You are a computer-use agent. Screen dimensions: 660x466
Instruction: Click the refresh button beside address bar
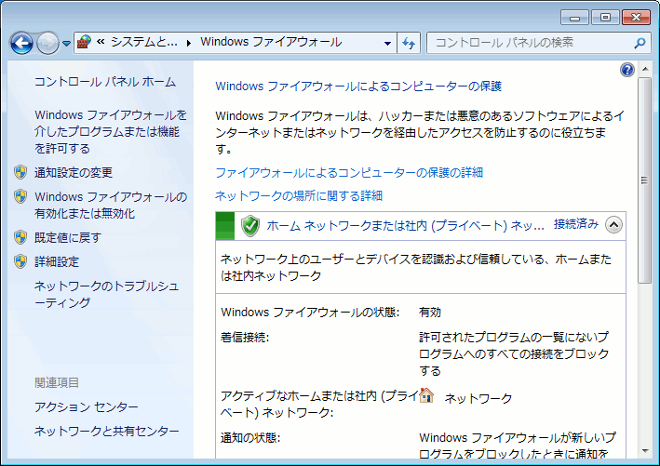tap(409, 43)
